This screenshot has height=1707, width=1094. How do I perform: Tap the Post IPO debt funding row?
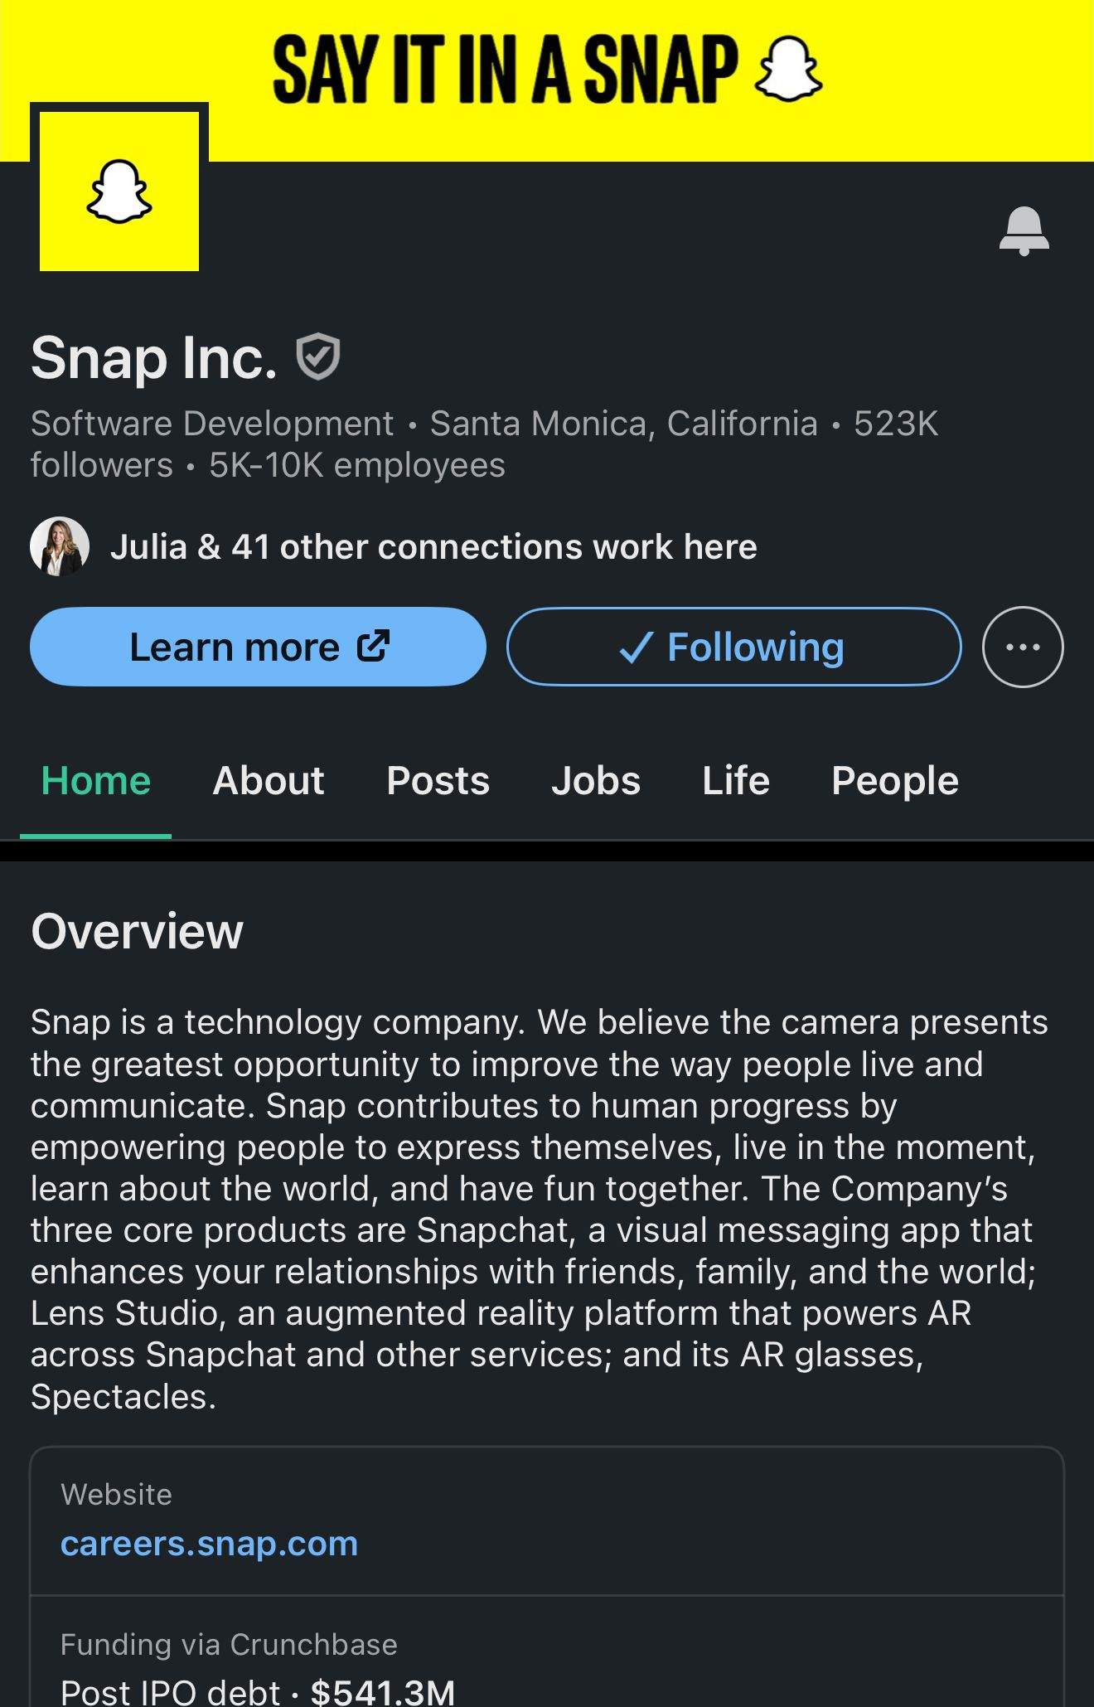coord(258,1690)
